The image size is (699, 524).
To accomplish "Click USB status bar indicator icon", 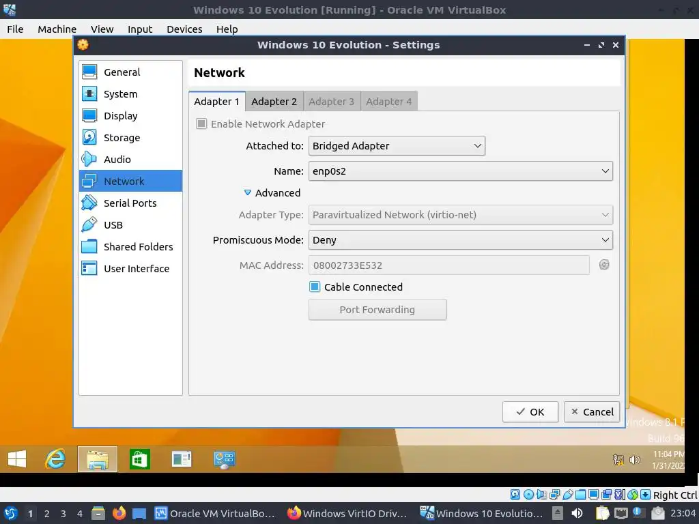I will tap(567, 495).
